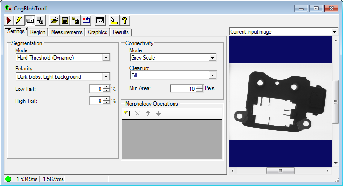Expand the Polarity dropdown list
The width and height of the screenshot is (343, 186).
coord(106,77)
